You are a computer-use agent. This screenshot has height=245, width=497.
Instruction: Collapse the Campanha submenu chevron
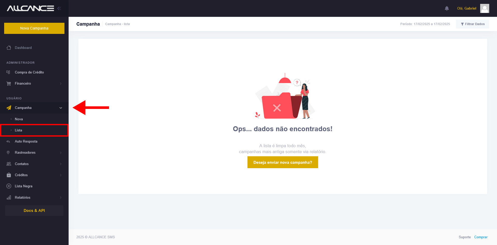pyautogui.click(x=61, y=108)
